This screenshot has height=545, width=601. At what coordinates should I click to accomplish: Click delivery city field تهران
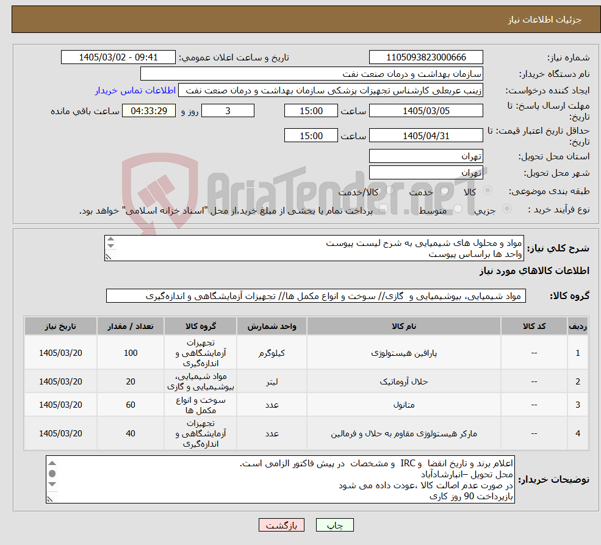pos(426,173)
